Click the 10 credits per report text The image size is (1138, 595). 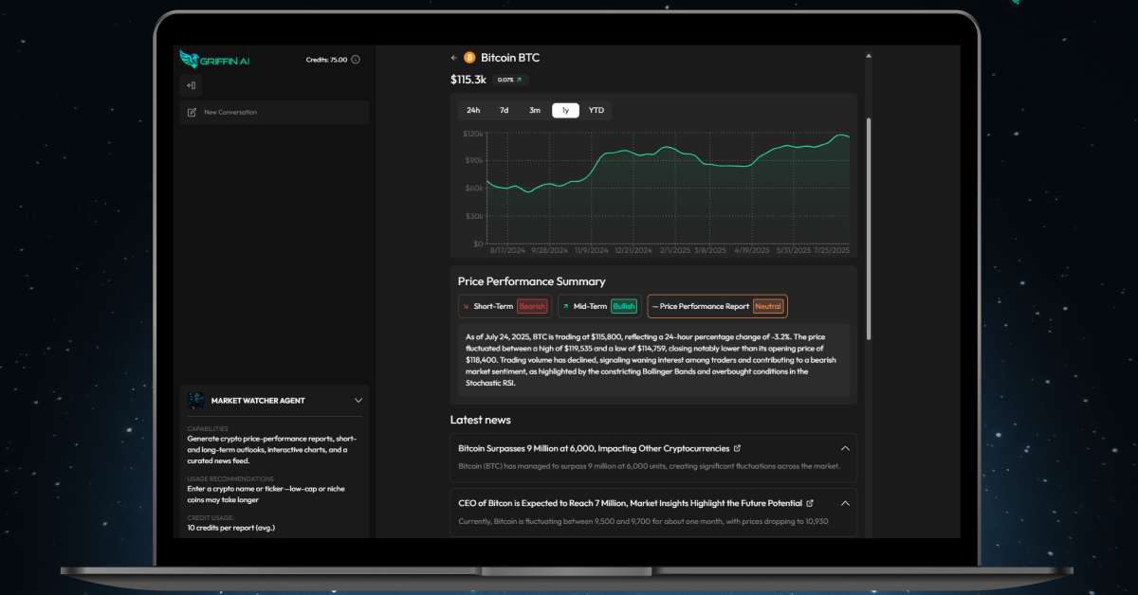click(x=231, y=527)
